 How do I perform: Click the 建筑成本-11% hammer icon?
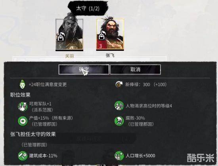tap(23, 156)
